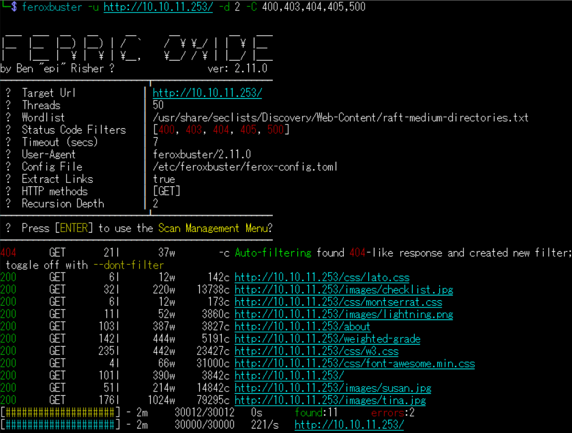The image size is (572, 433).
Task: Open the images/susan.jpg result link
Action: [332, 388]
